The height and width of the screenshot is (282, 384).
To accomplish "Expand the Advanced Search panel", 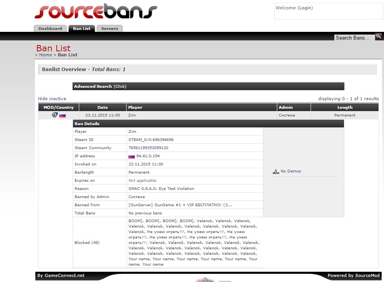I will click(x=208, y=86).
